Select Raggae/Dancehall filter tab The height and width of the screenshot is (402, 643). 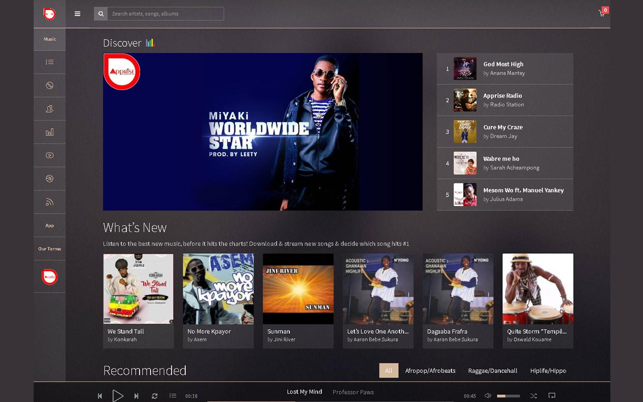[493, 371]
